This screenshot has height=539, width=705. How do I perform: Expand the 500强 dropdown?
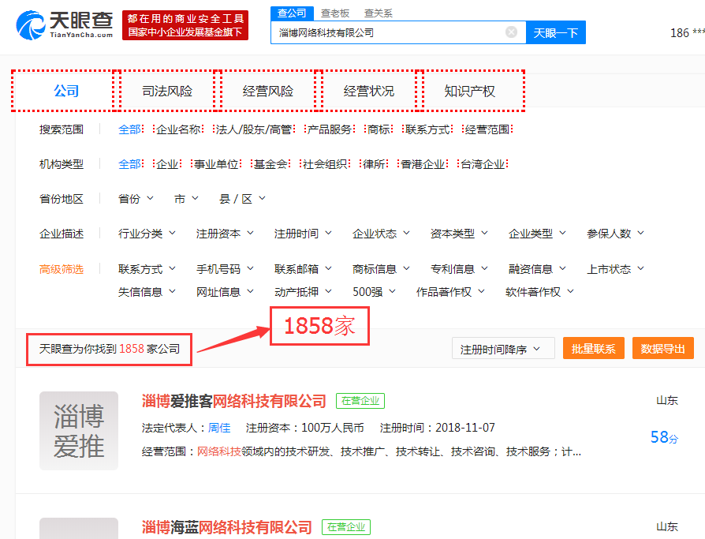click(374, 292)
